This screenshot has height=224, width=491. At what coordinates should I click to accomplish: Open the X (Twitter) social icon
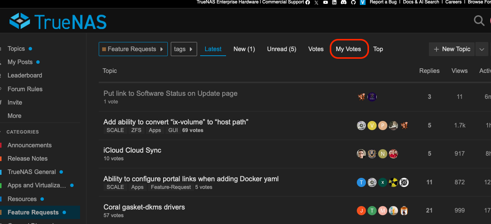316,2
